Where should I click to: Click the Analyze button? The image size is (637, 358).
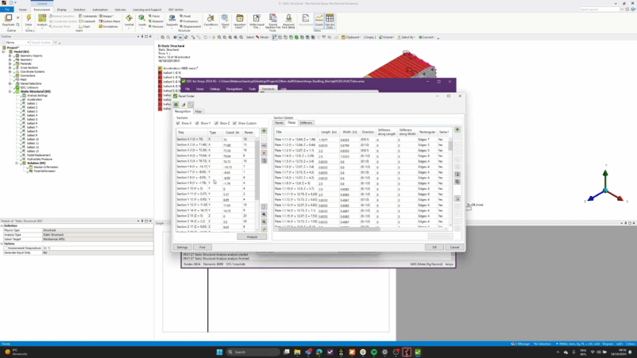point(252,237)
